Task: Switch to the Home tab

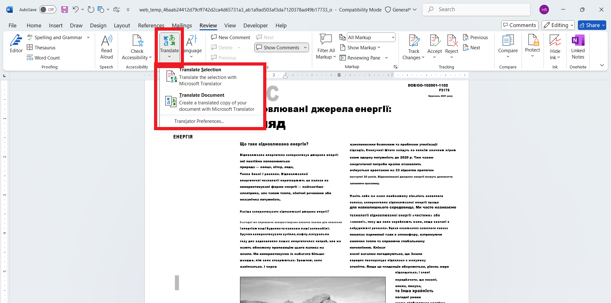Action: coord(34,25)
